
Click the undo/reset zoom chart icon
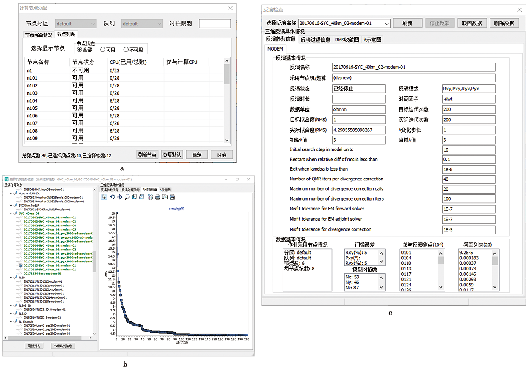pos(112,197)
